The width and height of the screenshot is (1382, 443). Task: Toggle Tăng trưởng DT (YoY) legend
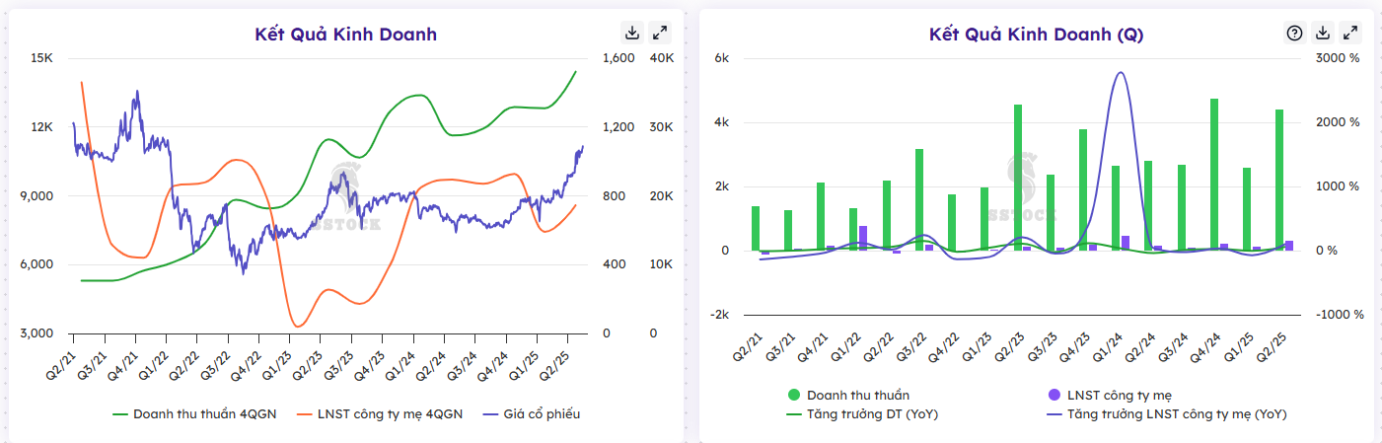(x=862, y=414)
